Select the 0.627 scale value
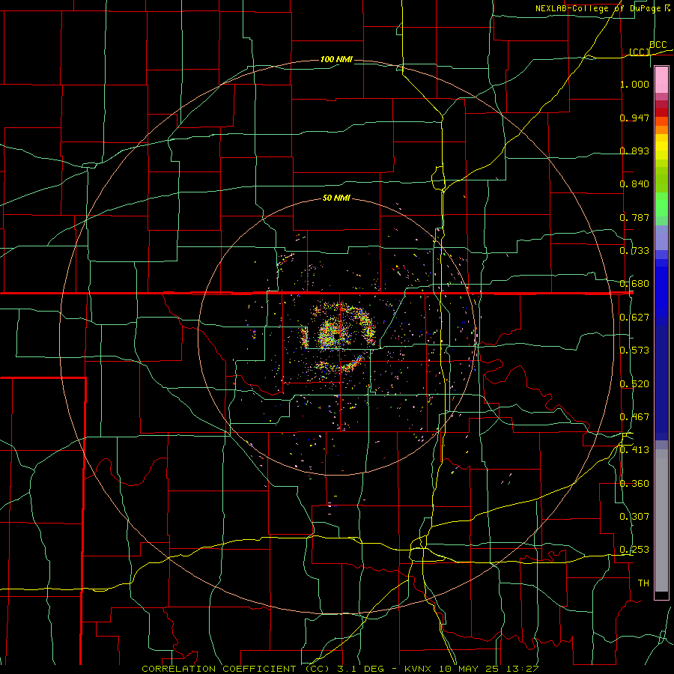The image size is (674, 674). tap(634, 318)
